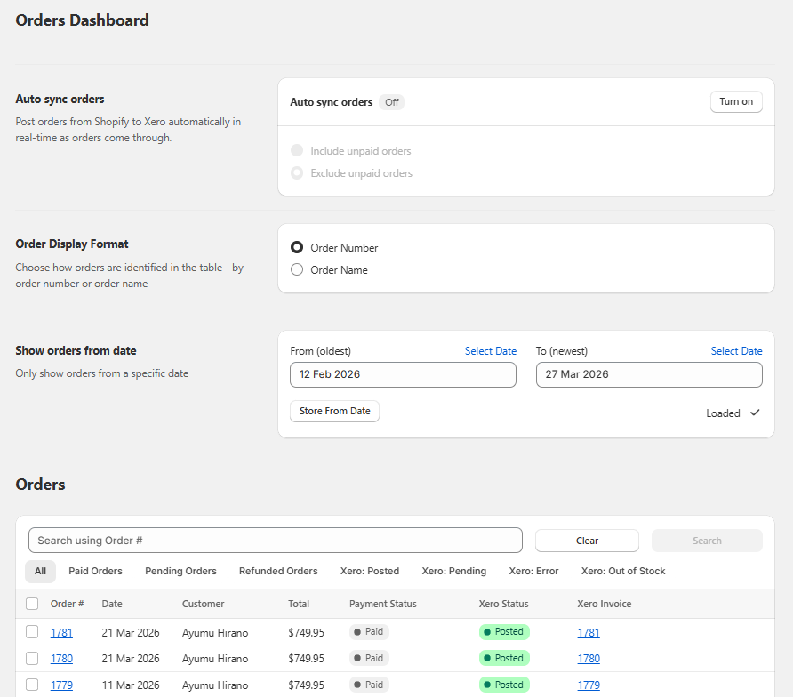Switch to the Refunded Orders tab
The width and height of the screenshot is (793, 697).
coord(278,571)
